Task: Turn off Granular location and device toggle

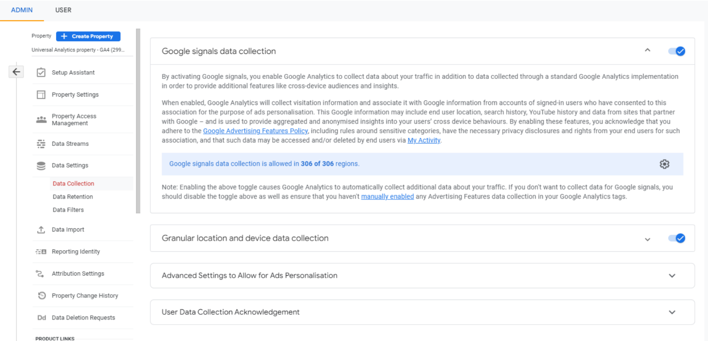Action: click(676, 238)
